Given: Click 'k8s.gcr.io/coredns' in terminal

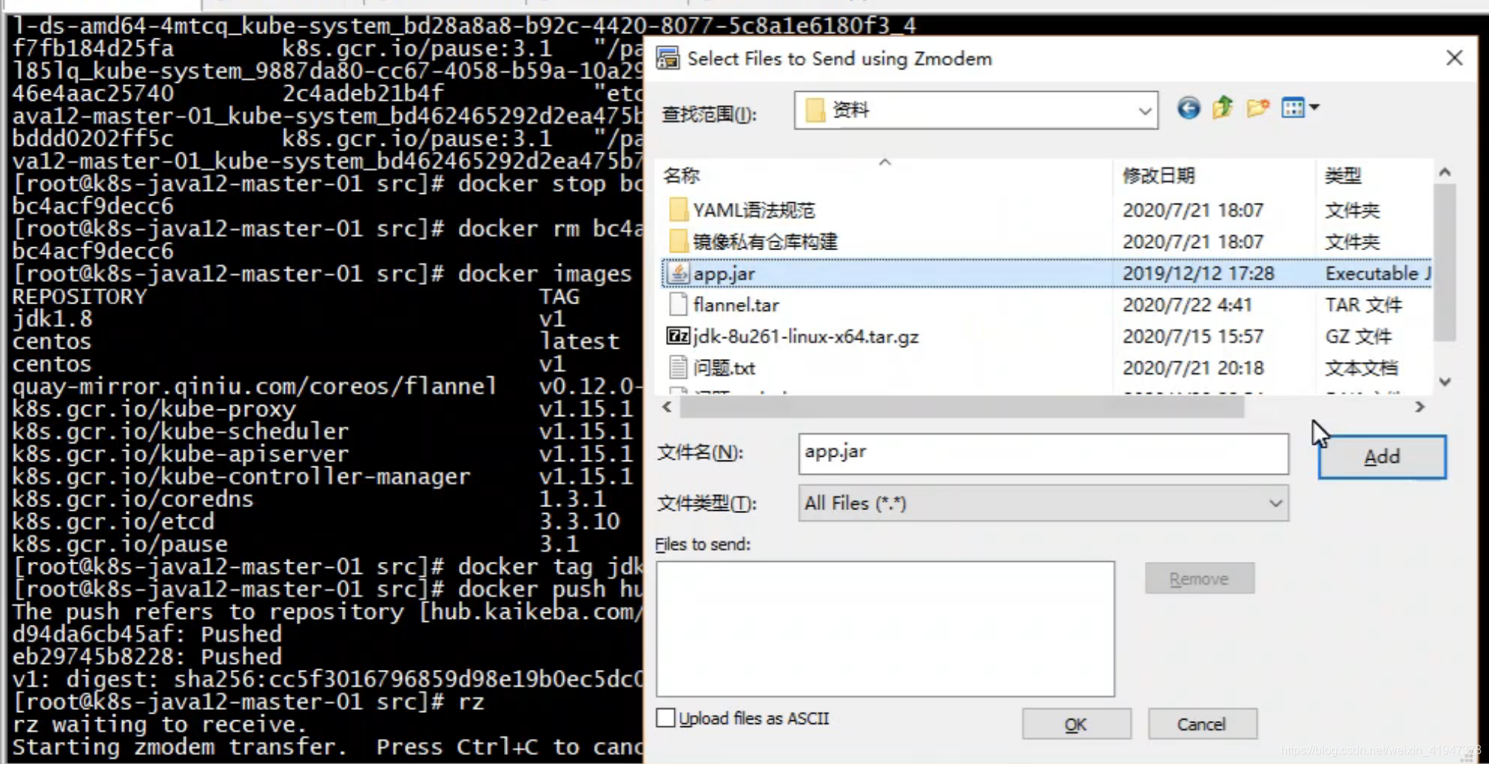Looking at the screenshot, I should [132, 499].
